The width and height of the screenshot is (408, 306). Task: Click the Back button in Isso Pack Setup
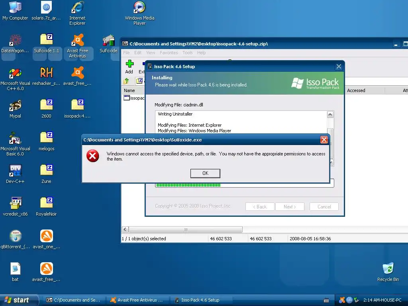(260, 207)
